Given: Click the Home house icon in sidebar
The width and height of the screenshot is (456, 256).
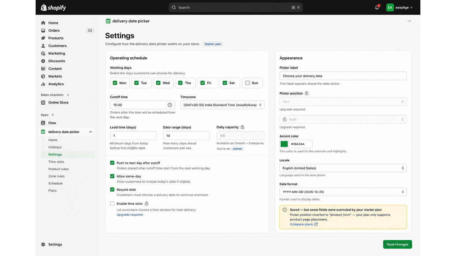Looking at the screenshot, I should click(x=43, y=23).
